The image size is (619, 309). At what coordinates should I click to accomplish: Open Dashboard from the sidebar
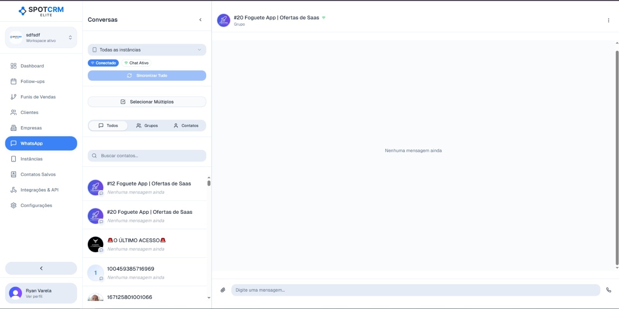click(32, 66)
